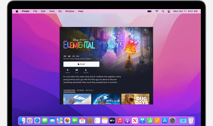Launch FaceTime from the Dock
Viewport: 213px width, 126px height.
75,121
